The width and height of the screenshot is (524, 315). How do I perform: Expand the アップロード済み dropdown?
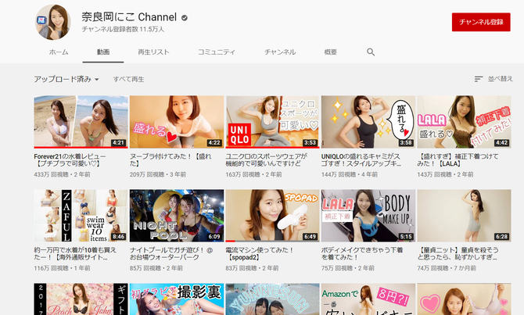[x=66, y=79]
